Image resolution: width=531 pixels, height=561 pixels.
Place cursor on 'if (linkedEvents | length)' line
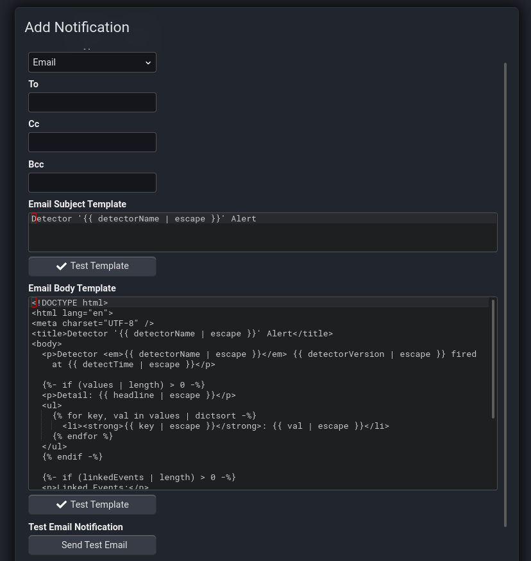click(x=139, y=477)
